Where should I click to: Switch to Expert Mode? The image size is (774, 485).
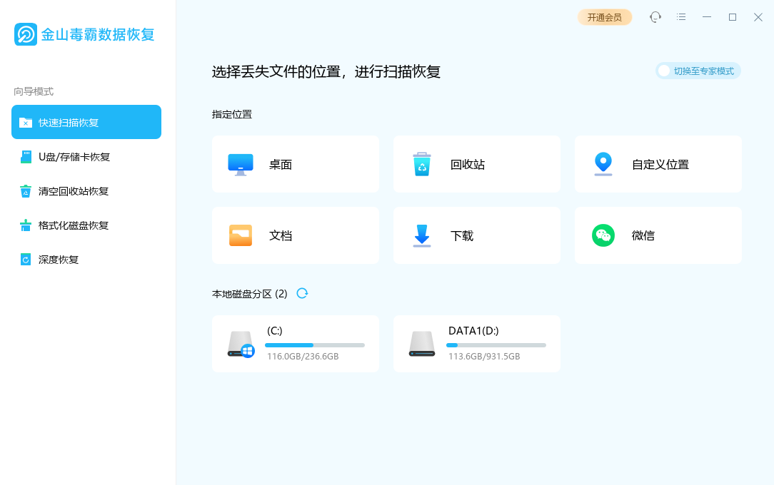pyautogui.click(x=698, y=71)
